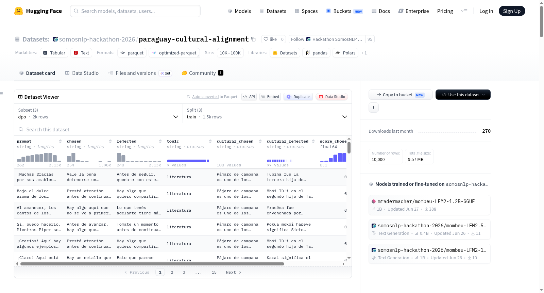544x293 pixels.
Task: Focus the Search this dataset field
Action: tap(183, 130)
